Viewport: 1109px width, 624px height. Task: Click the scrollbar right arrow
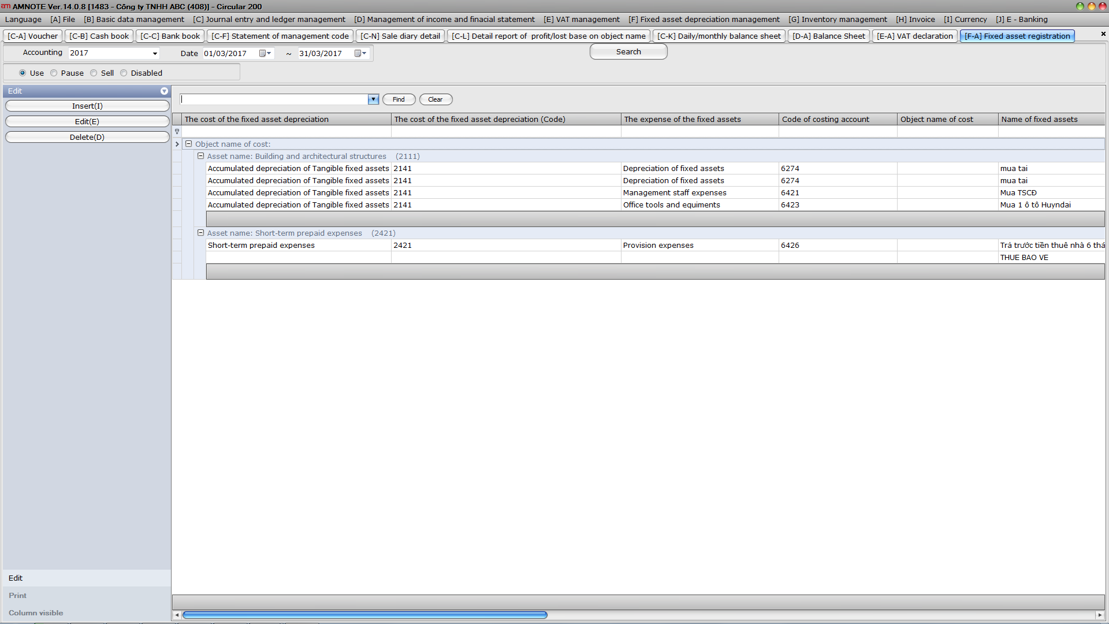pos(1099,615)
